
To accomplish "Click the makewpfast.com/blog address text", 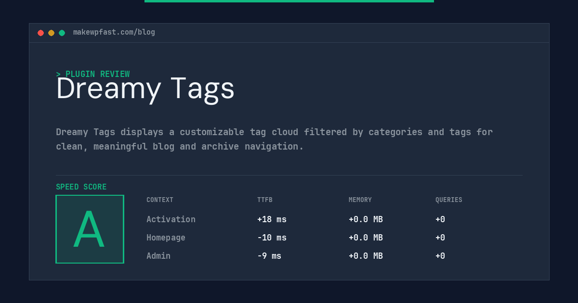I will tap(114, 32).
